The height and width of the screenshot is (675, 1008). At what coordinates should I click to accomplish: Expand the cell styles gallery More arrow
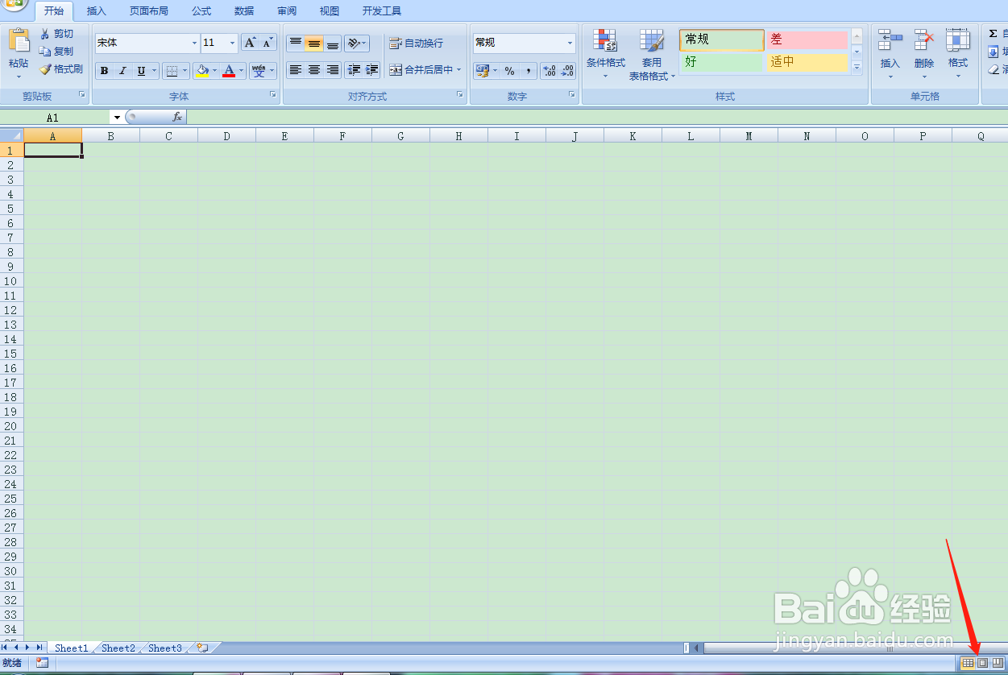click(x=857, y=67)
